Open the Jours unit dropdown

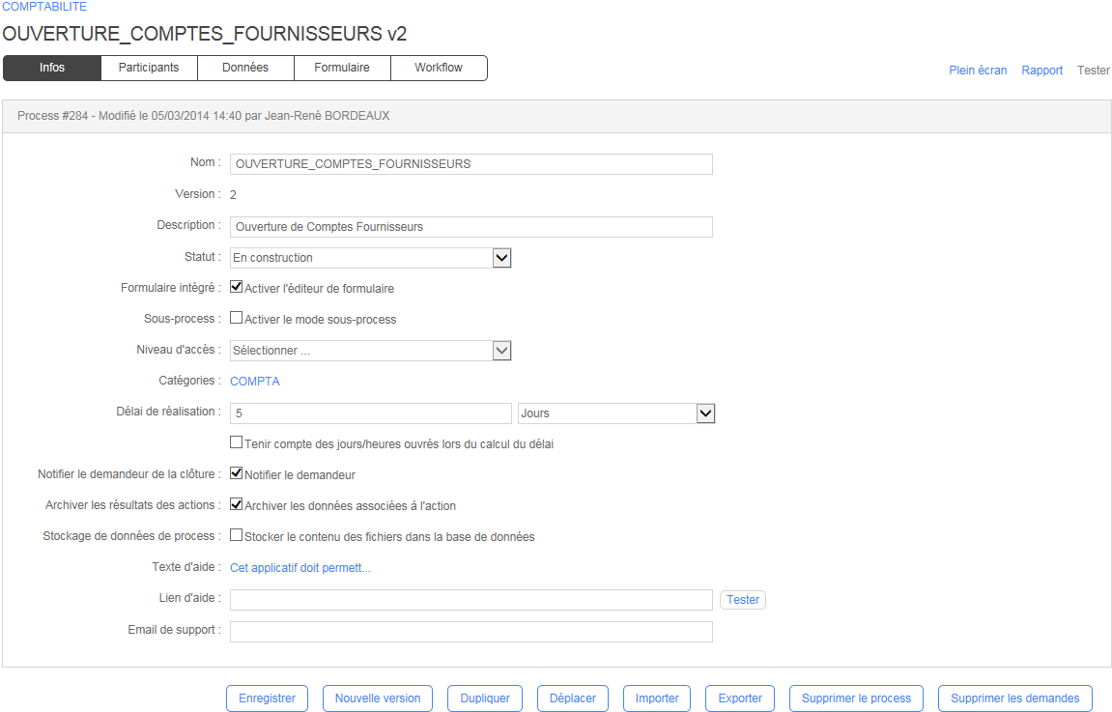[705, 413]
